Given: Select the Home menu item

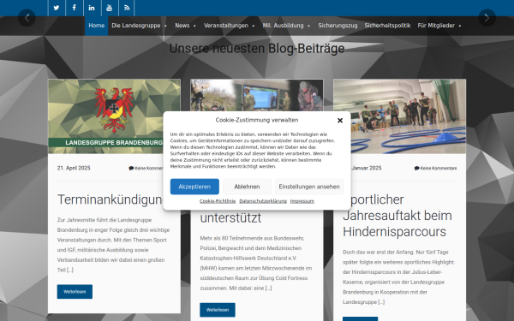Looking at the screenshot, I should point(96,26).
